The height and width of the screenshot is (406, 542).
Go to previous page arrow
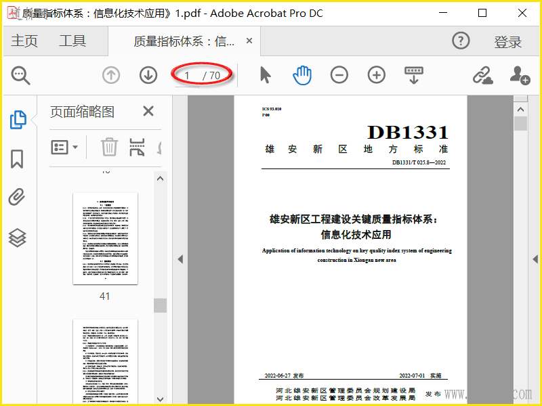111,75
